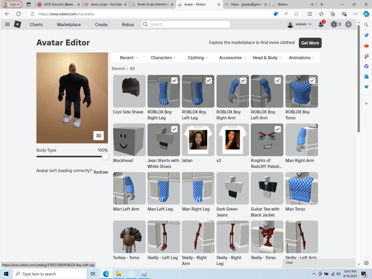This screenshot has width=372, height=279.
Task: Uncheck ROBLOX Boy Right Arm item
Action: point(243,81)
